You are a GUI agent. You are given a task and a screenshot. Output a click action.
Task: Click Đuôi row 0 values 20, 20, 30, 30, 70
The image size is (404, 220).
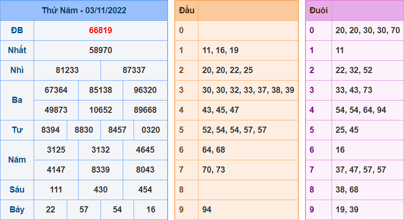[x=368, y=30]
